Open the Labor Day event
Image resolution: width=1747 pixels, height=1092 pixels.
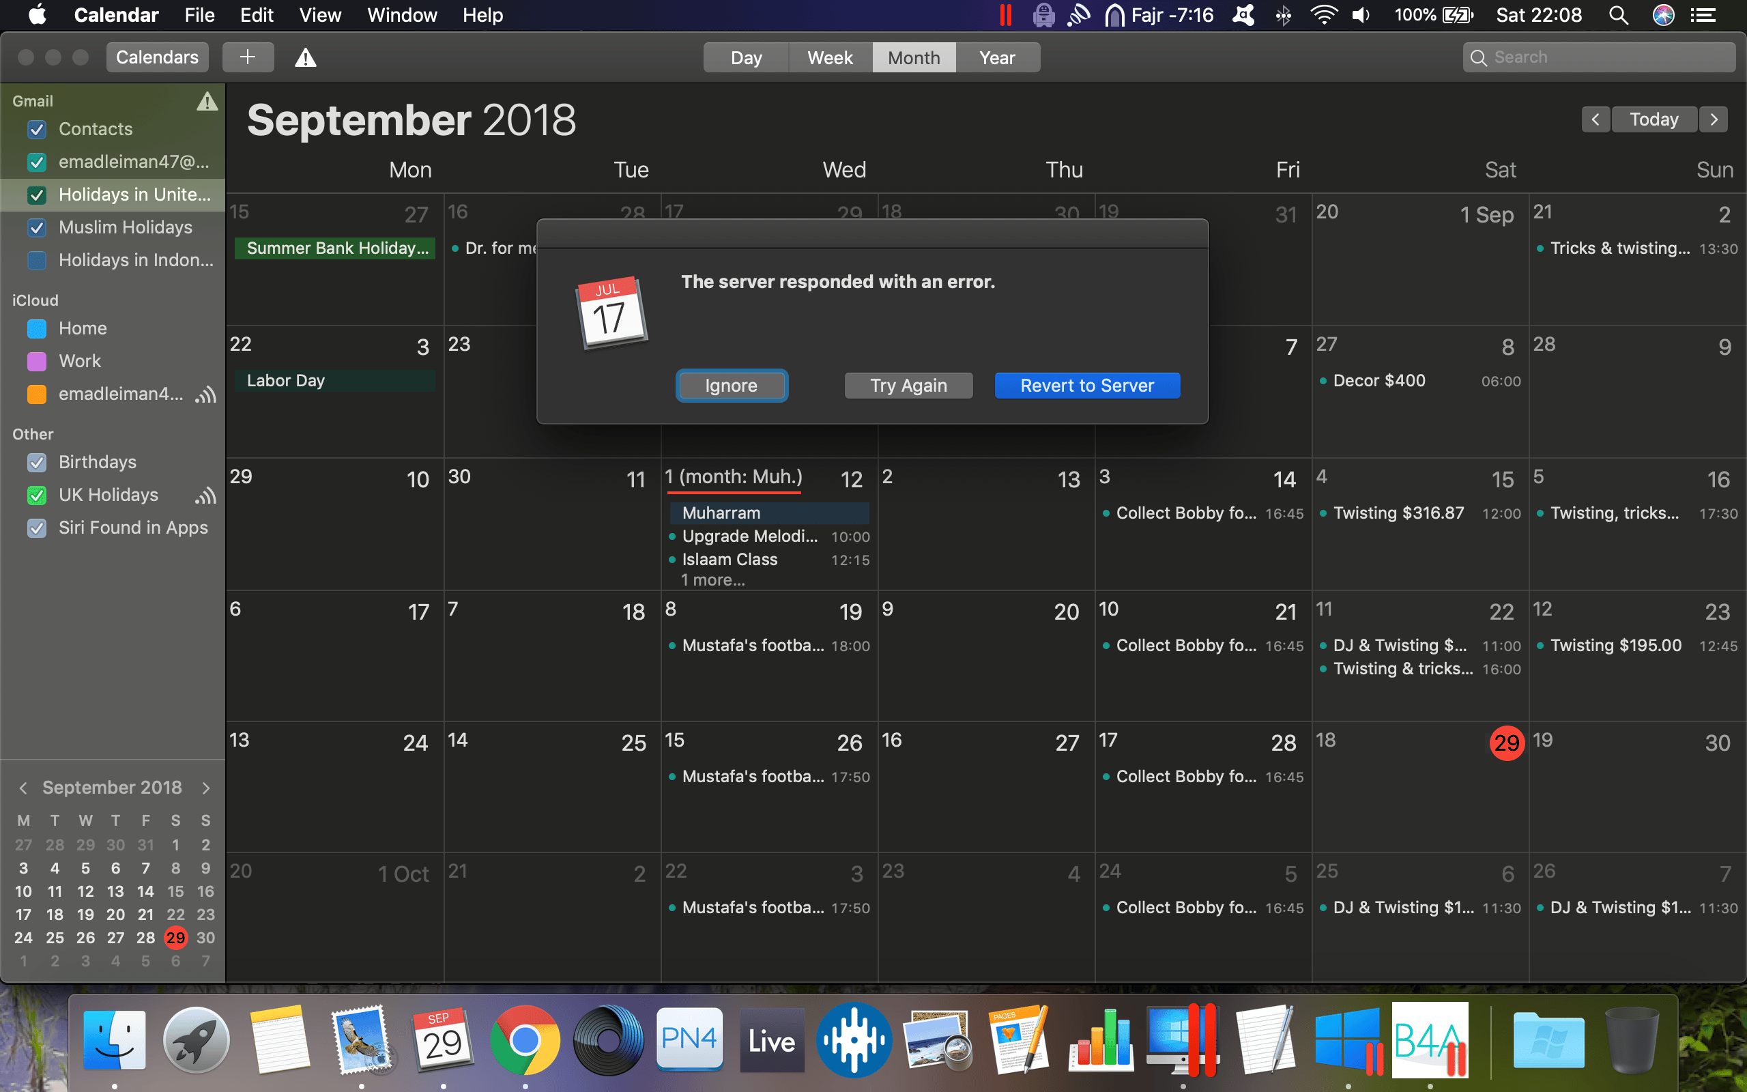click(x=335, y=381)
